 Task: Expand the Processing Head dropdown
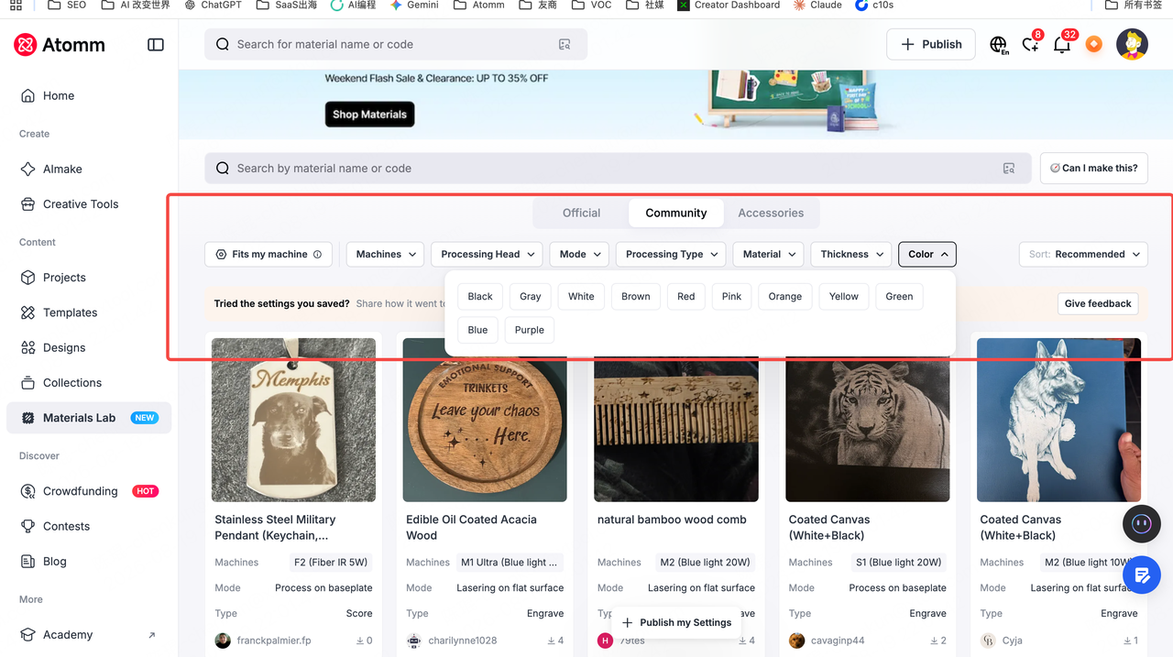(x=488, y=255)
